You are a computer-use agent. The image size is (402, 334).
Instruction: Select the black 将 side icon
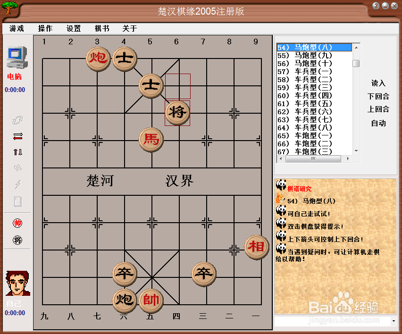coord(17,240)
